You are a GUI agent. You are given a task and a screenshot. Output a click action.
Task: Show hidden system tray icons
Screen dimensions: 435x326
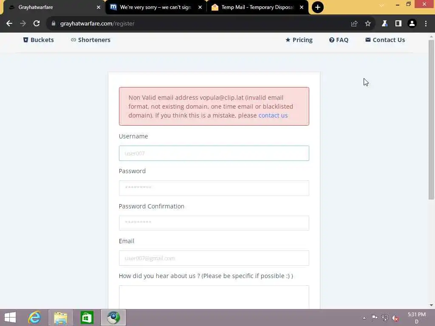[364, 318]
